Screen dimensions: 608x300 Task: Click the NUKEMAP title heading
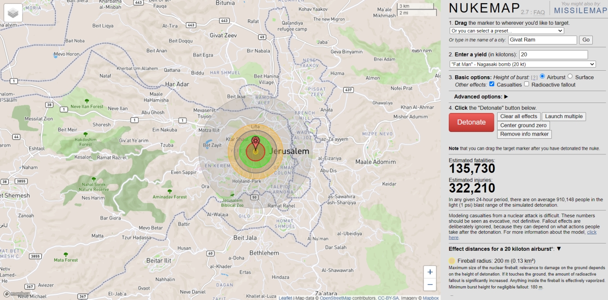pos(483,9)
